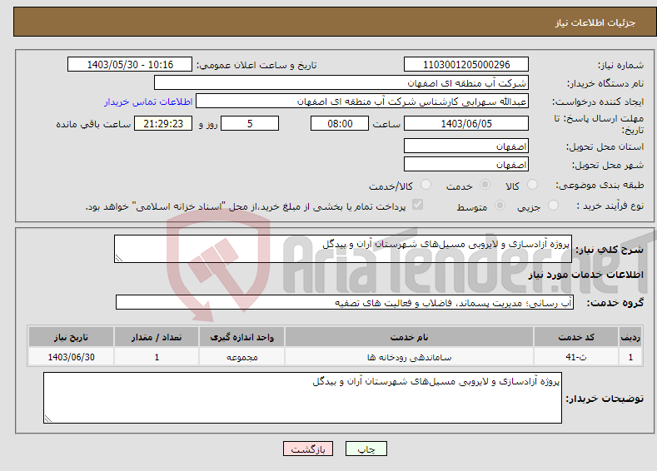Select the کالا/خدمت radio button

point(426,184)
